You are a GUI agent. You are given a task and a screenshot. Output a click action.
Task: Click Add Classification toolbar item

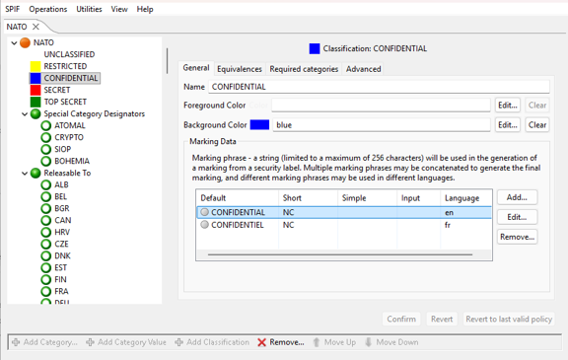point(212,342)
